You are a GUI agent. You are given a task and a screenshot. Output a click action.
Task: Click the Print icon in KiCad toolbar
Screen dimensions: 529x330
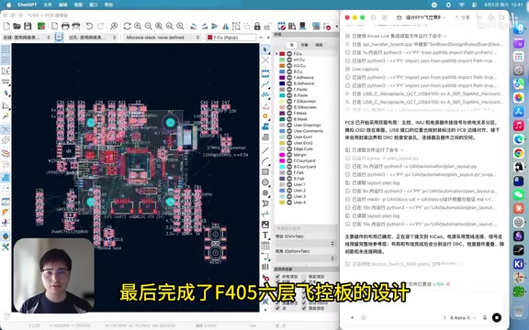65,26
